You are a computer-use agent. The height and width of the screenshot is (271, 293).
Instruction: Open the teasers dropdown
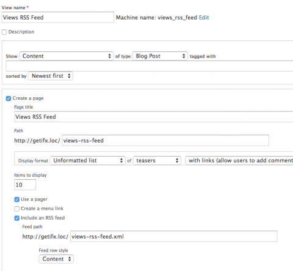click(x=157, y=160)
